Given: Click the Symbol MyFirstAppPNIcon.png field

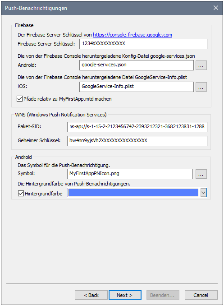Looking at the screenshot, I should click(130, 174).
